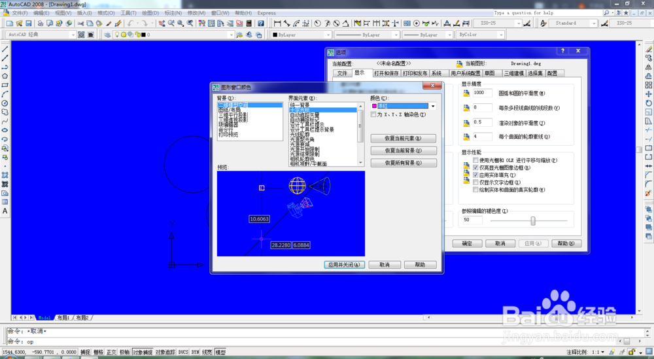The image size is (654, 359).
Task: Toggle 仅显示文字边框 checkbox
Action: click(x=475, y=182)
